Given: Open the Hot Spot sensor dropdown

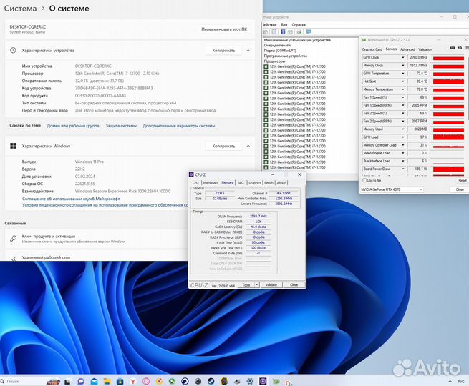Looking at the screenshot, I should (402, 81).
